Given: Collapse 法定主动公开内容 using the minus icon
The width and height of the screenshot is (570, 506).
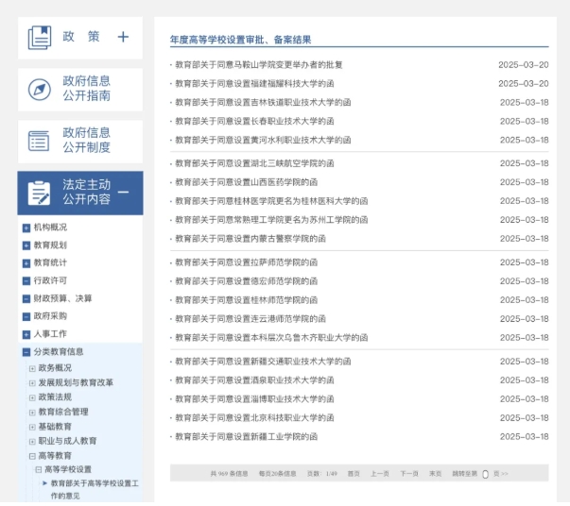Looking at the screenshot, I should click(124, 193).
